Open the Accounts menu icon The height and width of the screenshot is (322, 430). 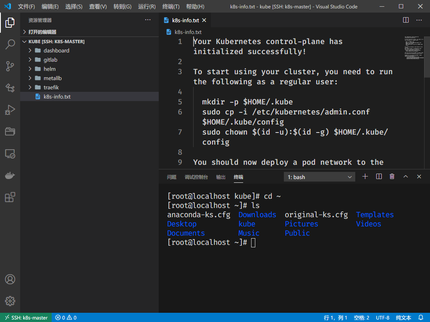10,279
